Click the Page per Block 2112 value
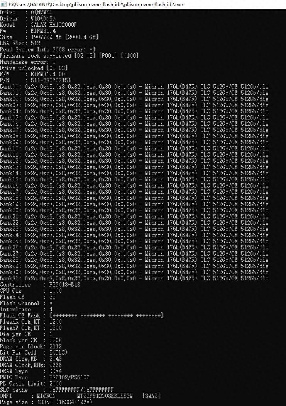 (x=56, y=346)
